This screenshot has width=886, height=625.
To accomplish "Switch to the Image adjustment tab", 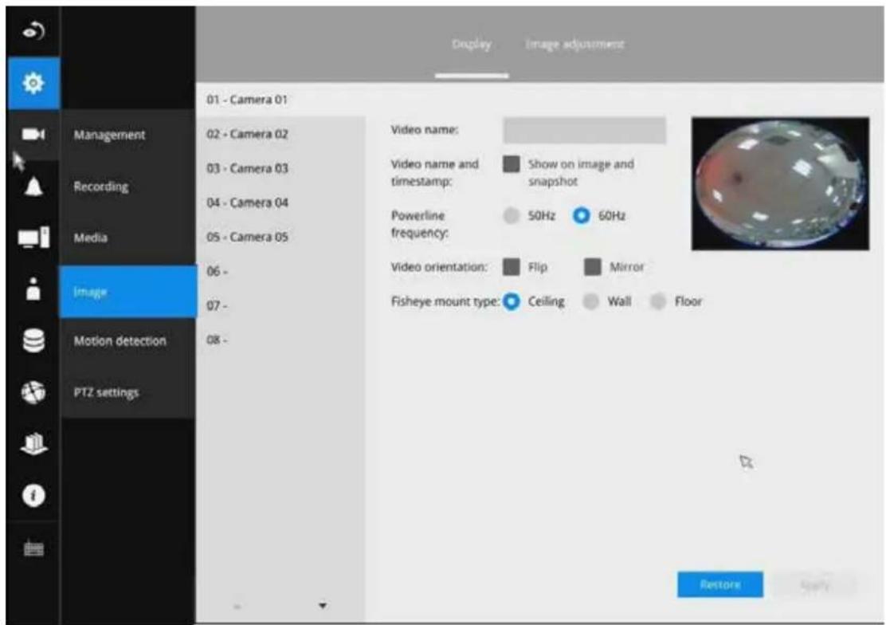I will coord(574,44).
